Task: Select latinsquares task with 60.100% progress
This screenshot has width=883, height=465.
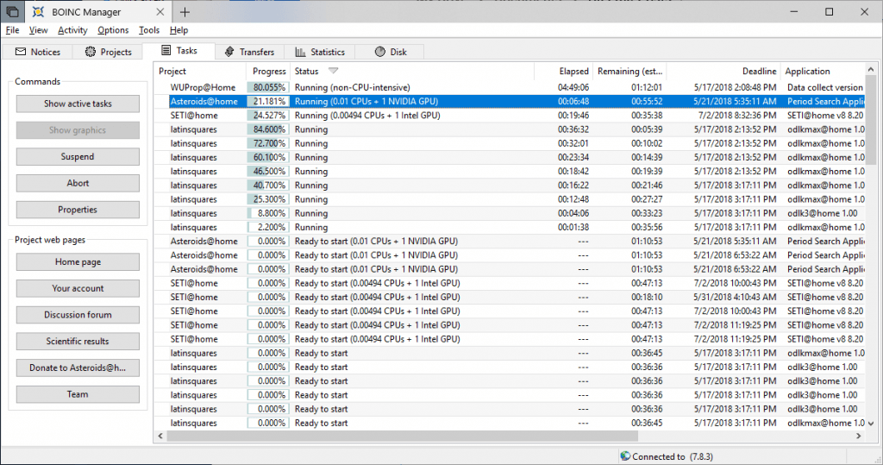Action: (x=510, y=157)
